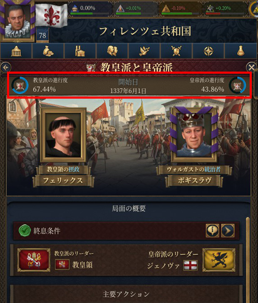Click the Papal States red flag emblem
The height and width of the screenshot is (303, 258).
coord(34,260)
